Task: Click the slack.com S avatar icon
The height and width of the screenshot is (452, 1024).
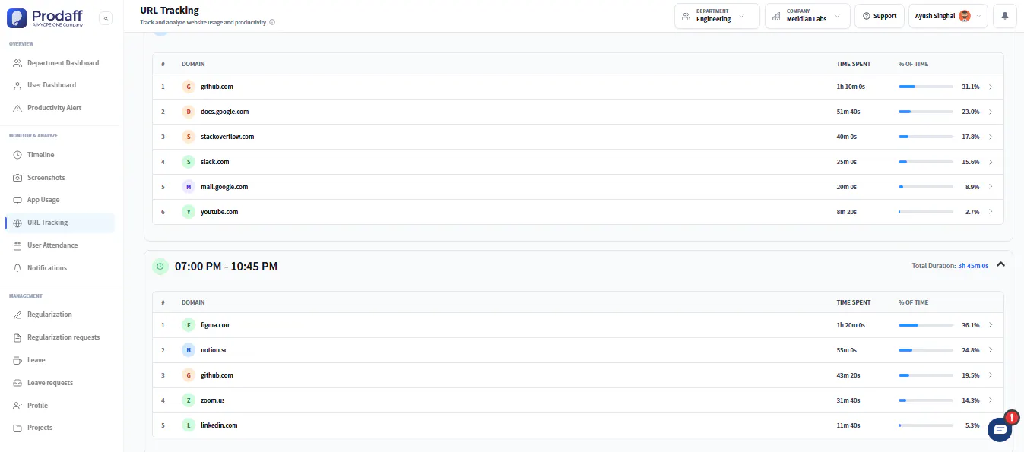Action: [189, 162]
